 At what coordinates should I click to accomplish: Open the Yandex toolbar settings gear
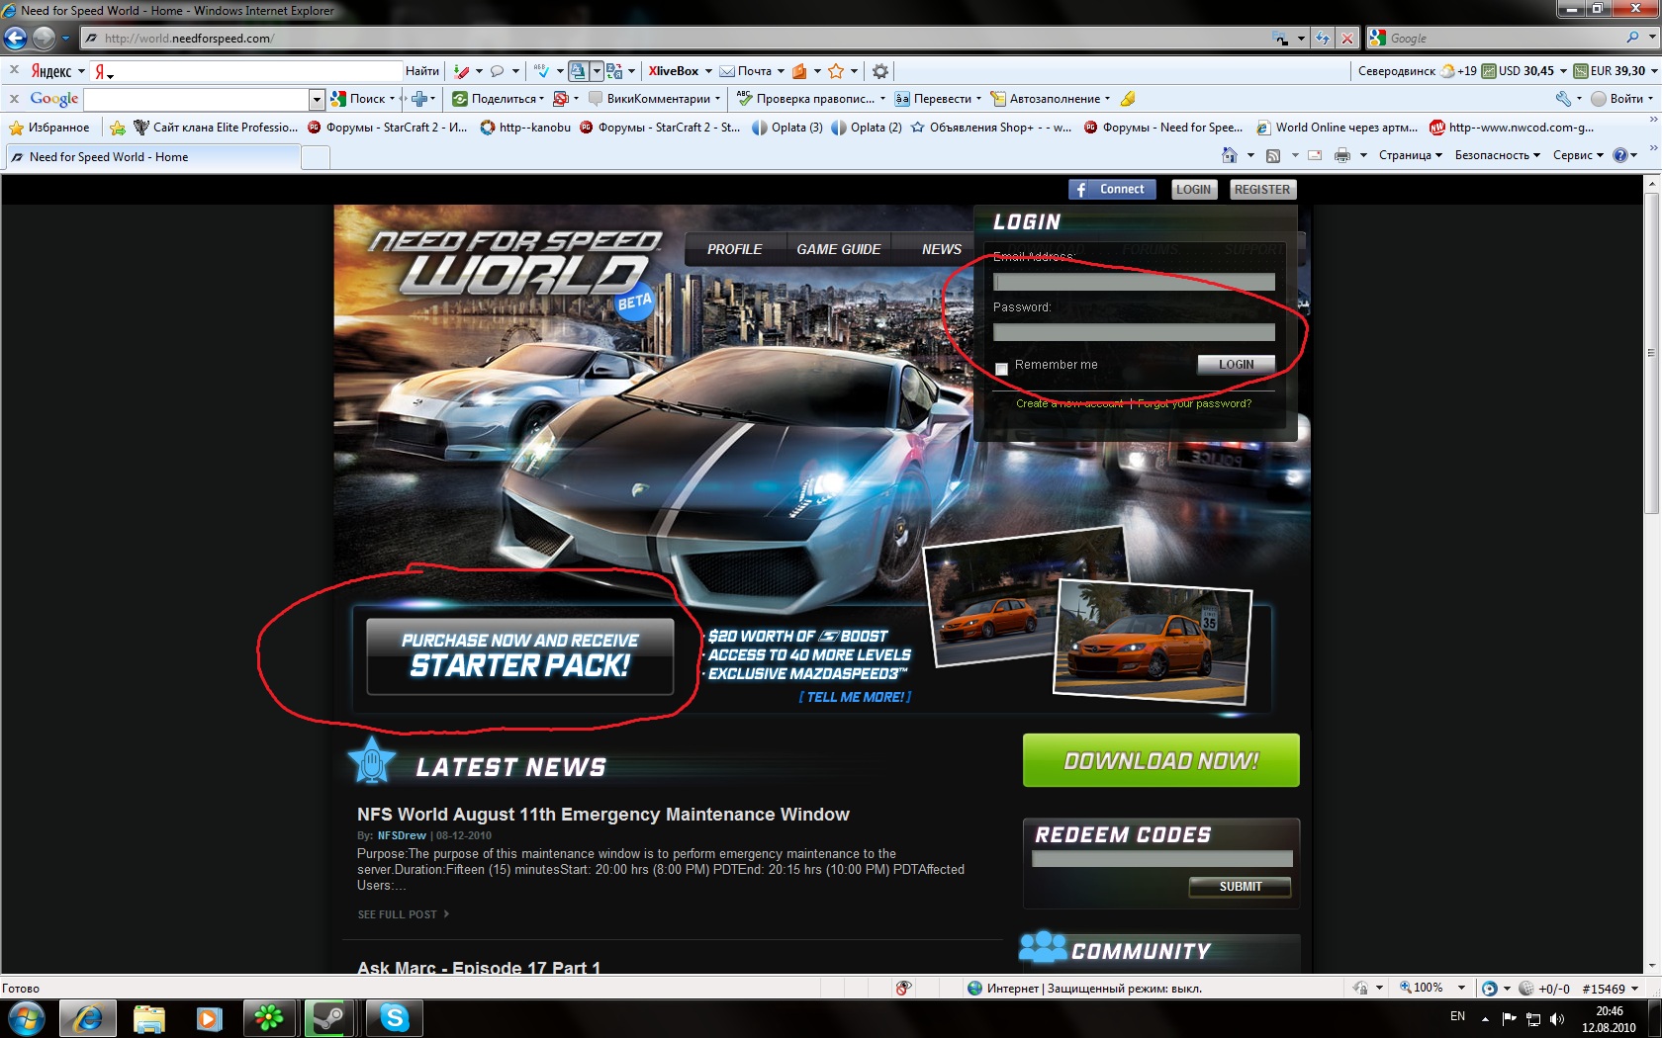[879, 71]
